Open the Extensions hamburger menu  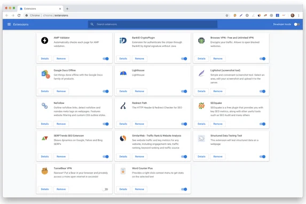(x=9, y=25)
